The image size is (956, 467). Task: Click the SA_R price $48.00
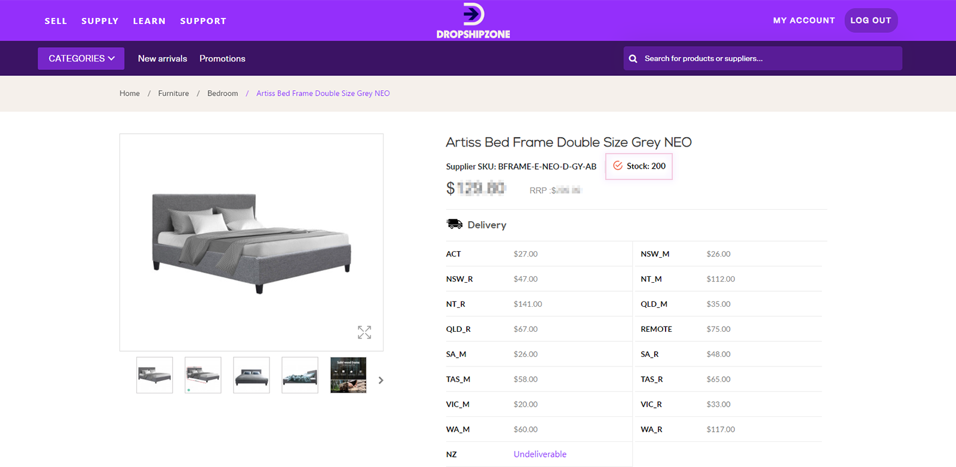(718, 355)
